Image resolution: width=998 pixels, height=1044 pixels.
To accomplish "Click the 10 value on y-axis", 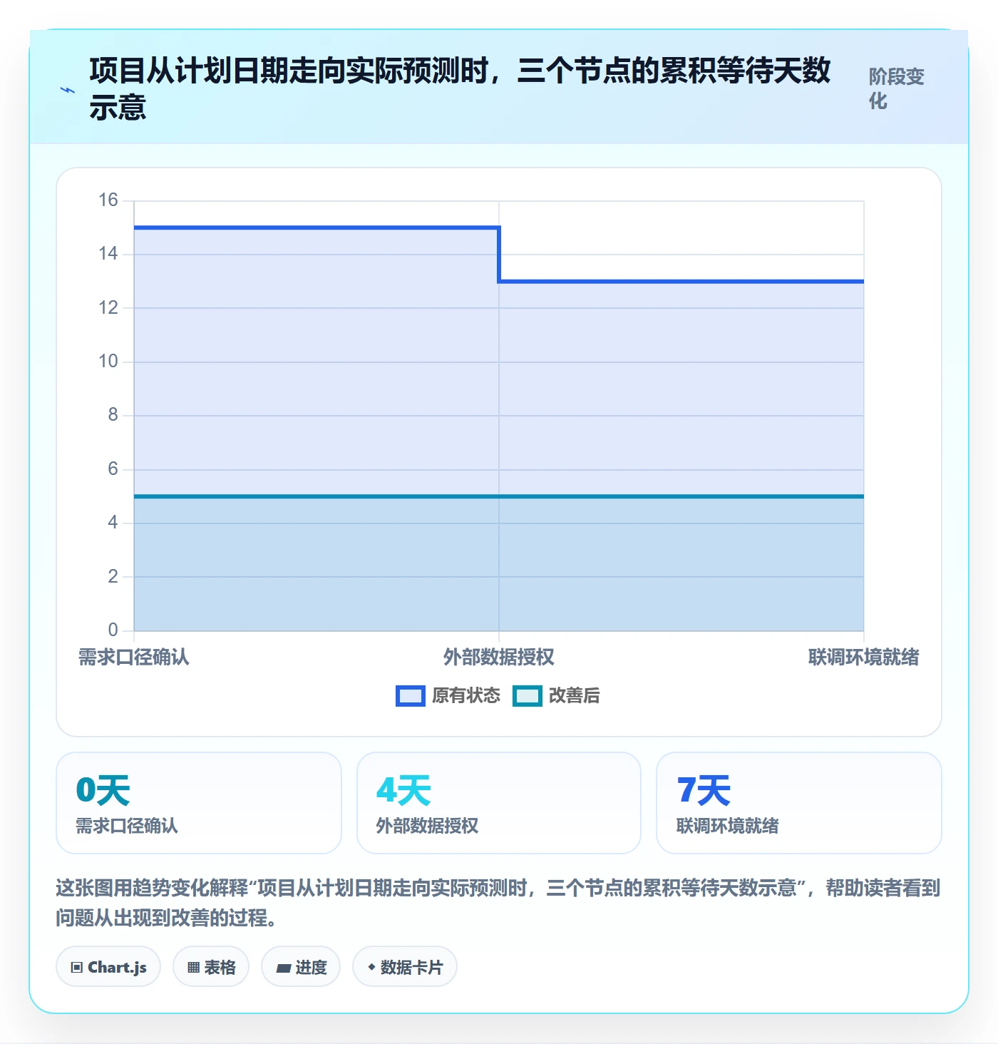I will point(108,361).
